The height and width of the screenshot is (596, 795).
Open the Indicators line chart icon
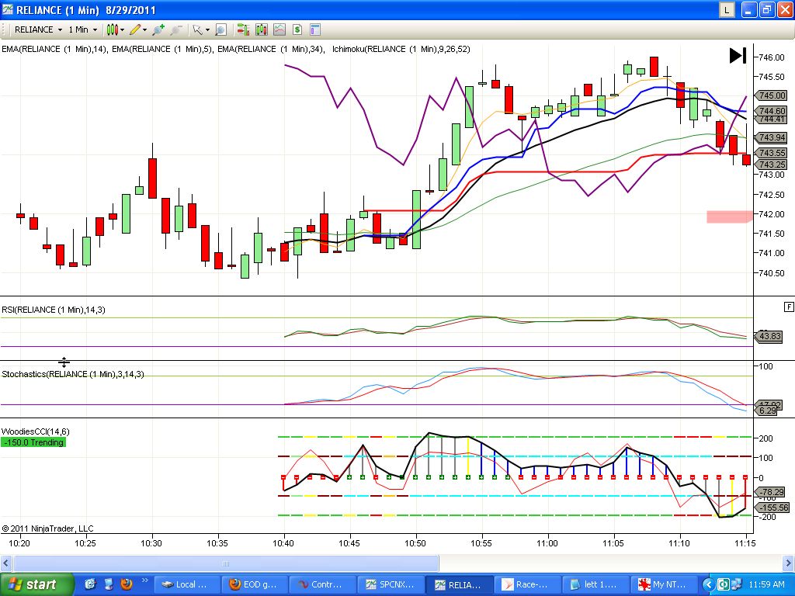[x=279, y=30]
